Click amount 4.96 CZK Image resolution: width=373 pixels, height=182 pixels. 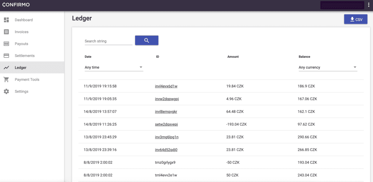pyautogui.click(x=234, y=99)
